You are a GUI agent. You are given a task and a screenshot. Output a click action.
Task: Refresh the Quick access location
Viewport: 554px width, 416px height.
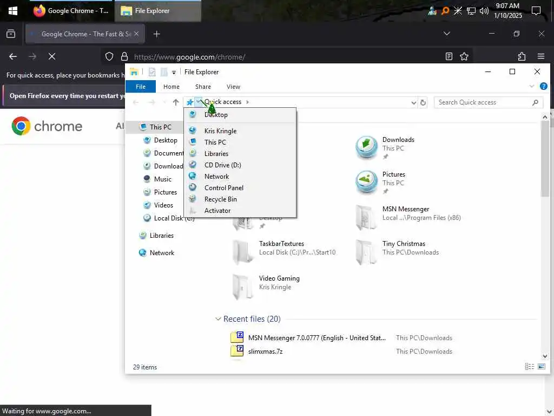point(423,102)
